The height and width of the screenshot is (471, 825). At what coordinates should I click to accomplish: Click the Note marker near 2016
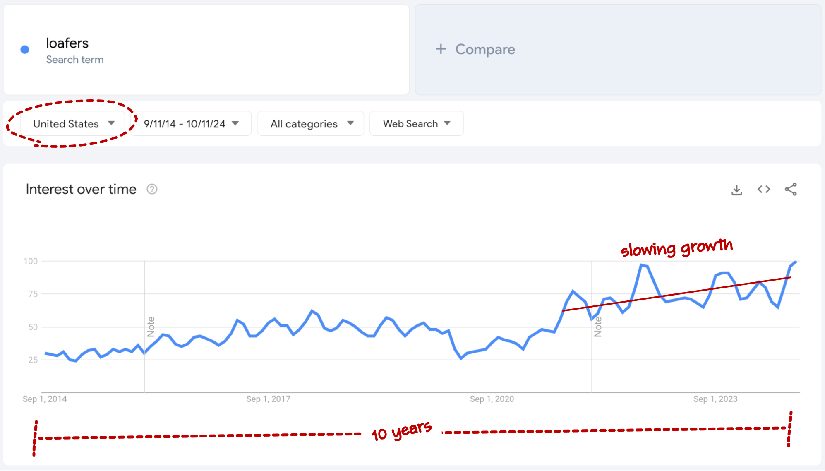click(x=151, y=327)
